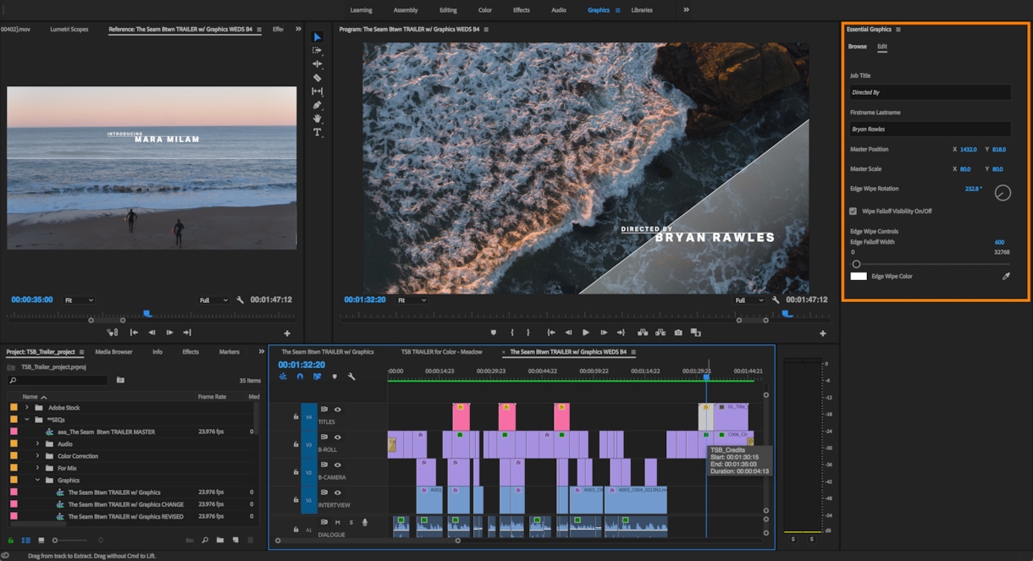The image size is (1033, 561).
Task: Mute the A1 DIALOGUE track
Action: (x=337, y=522)
